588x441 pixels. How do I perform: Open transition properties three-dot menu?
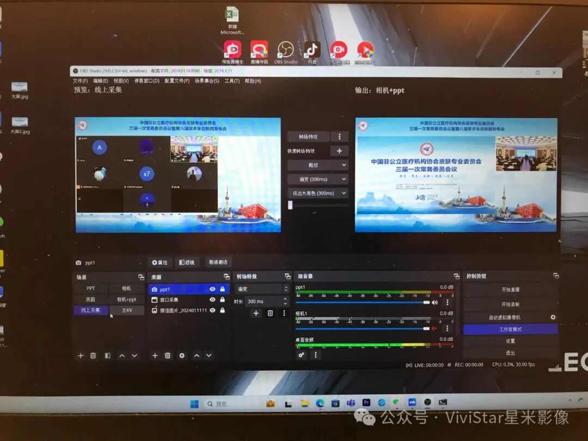[x=284, y=313]
